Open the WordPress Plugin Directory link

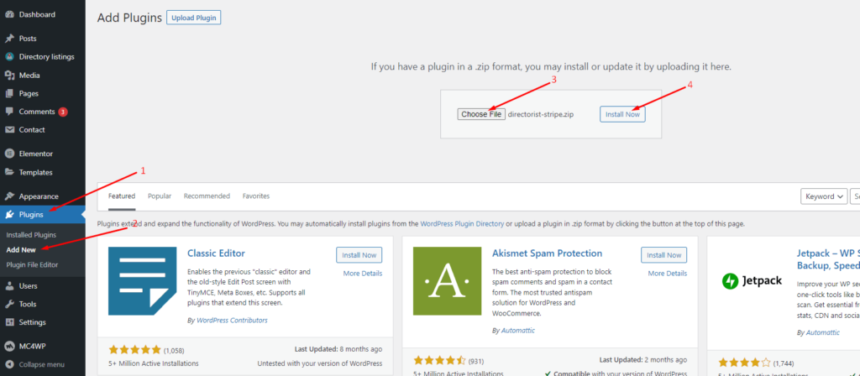(x=462, y=224)
